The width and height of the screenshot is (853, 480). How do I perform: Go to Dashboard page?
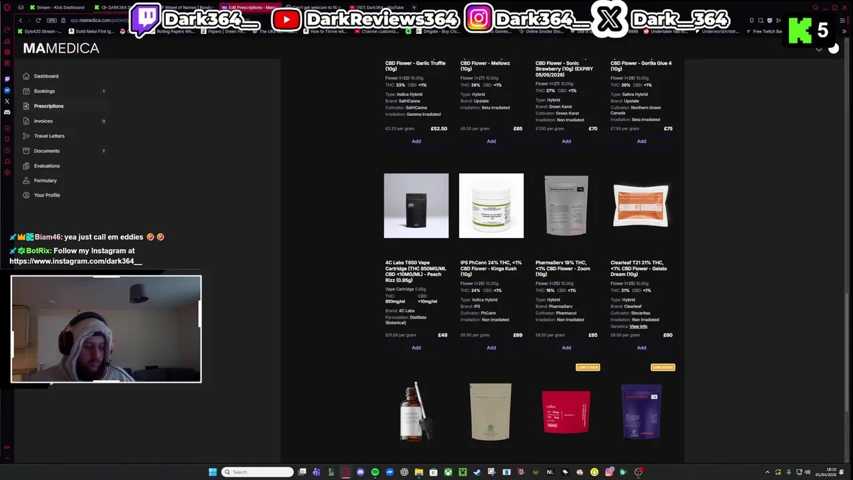pyautogui.click(x=46, y=76)
